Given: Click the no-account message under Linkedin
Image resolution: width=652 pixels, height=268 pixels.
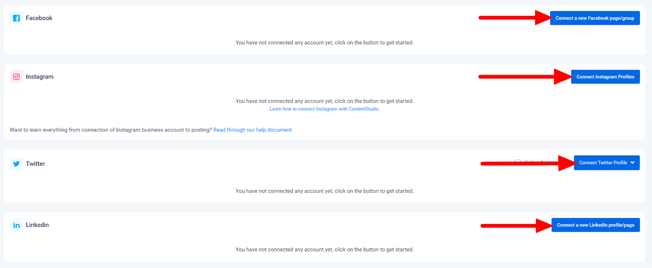Looking at the screenshot, I should (324, 250).
